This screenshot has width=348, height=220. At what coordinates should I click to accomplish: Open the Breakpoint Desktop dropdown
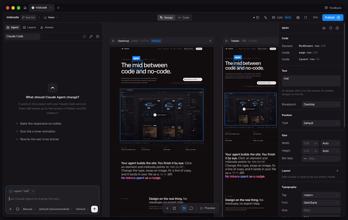pyautogui.click(x=321, y=104)
